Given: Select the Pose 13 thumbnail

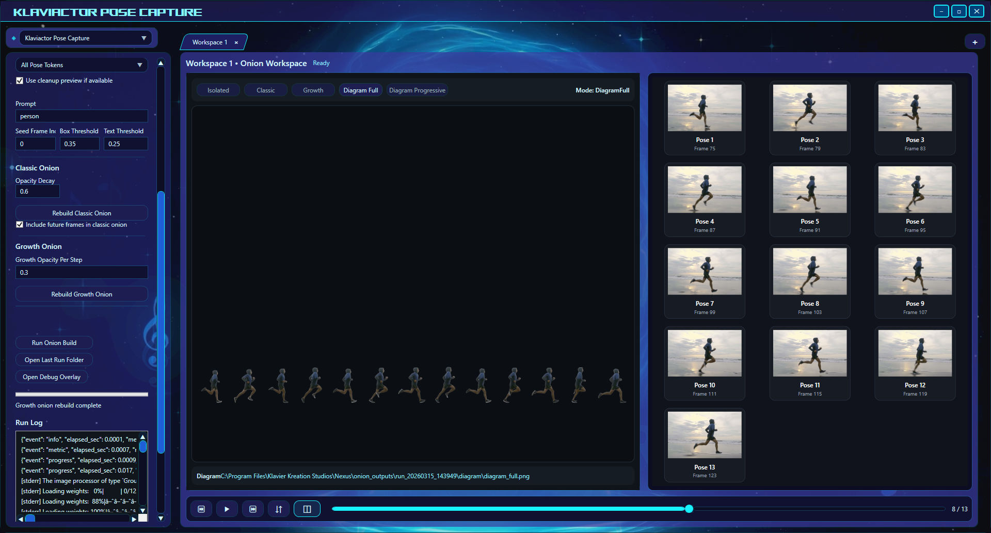Looking at the screenshot, I should pos(704,435).
